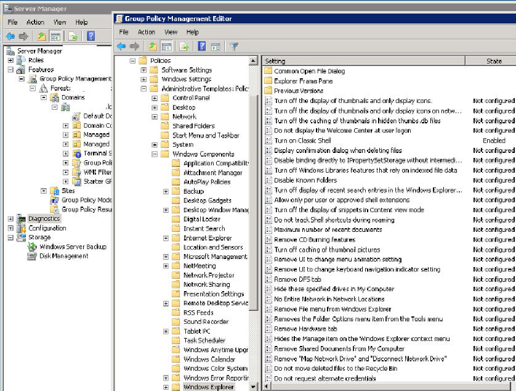Click Back arrow in Group Policy Editor toolbar
The height and width of the screenshot is (391, 516).
click(x=121, y=46)
